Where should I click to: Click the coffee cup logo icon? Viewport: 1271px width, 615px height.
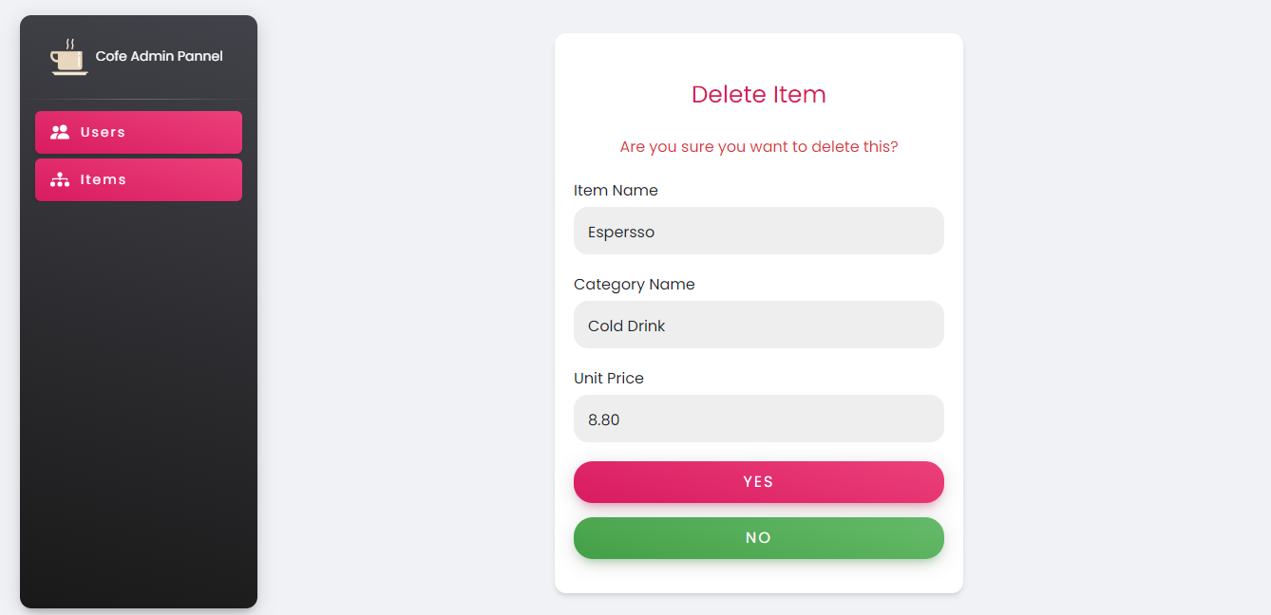coord(68,57)
